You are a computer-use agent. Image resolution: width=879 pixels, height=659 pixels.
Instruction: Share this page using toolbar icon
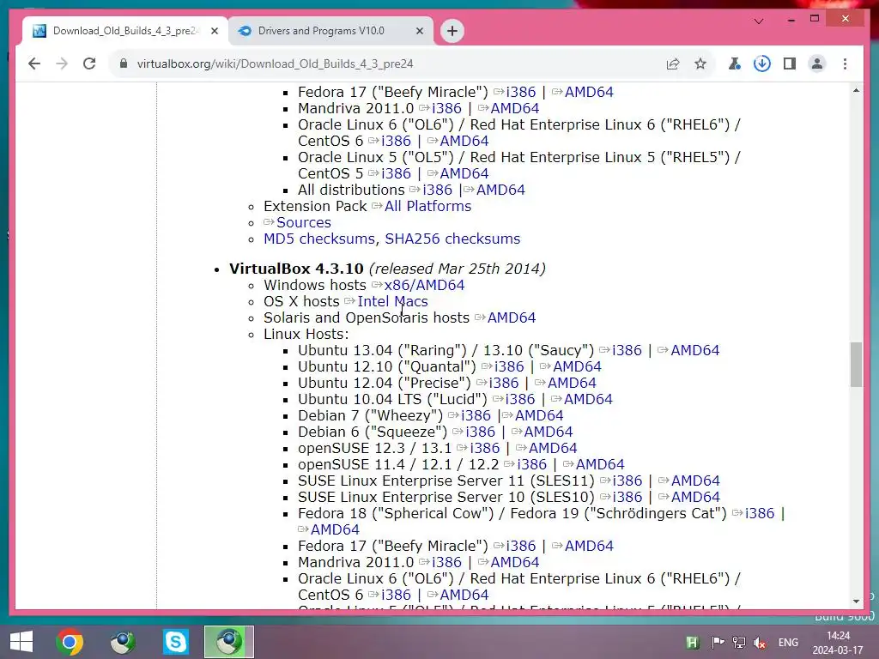click(x=673, y=63)
